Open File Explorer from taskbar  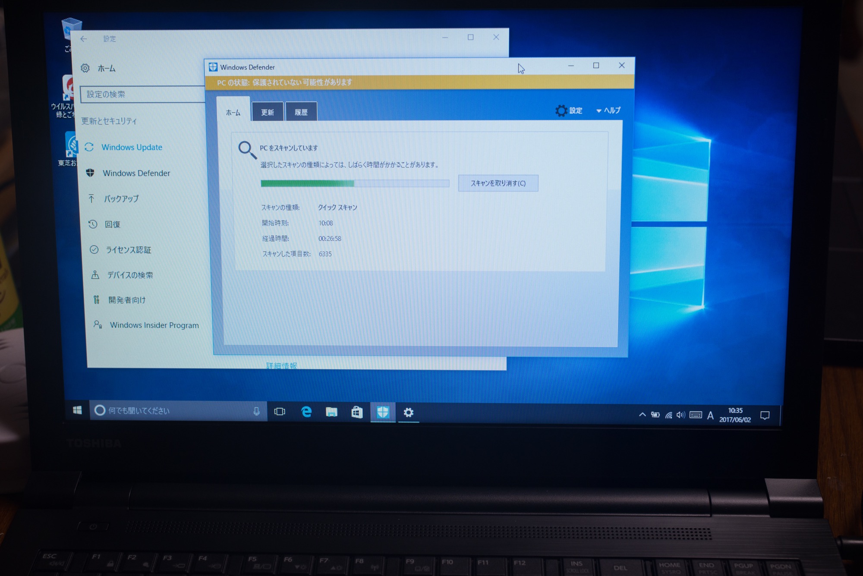click(x=331, y=412)
